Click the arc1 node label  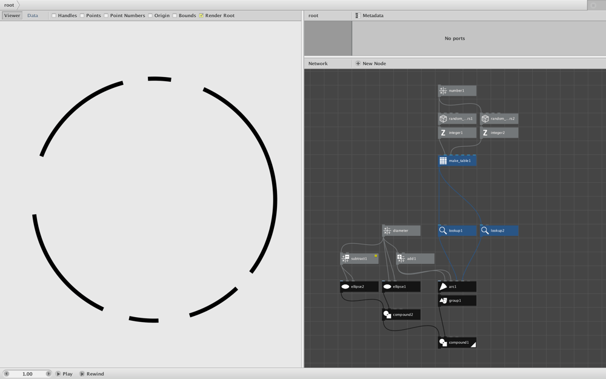pyautogui.click(x=453, y=287)
